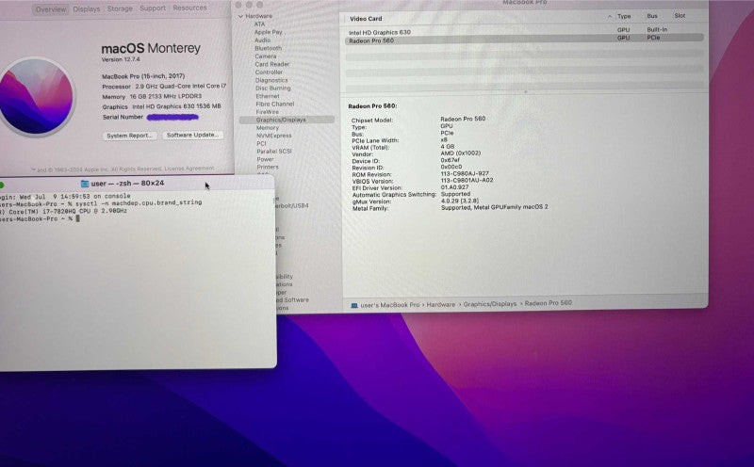Click the Vendor AMD (0x1002) value

click(461, 153)
